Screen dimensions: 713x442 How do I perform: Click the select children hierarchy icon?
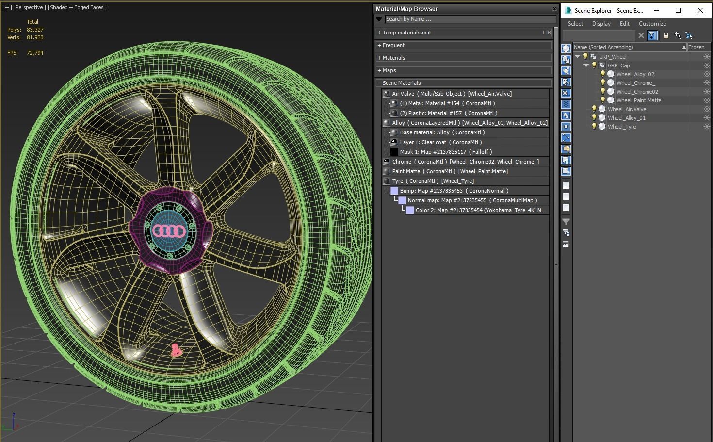pyautogui.click(x=689, y=35)
